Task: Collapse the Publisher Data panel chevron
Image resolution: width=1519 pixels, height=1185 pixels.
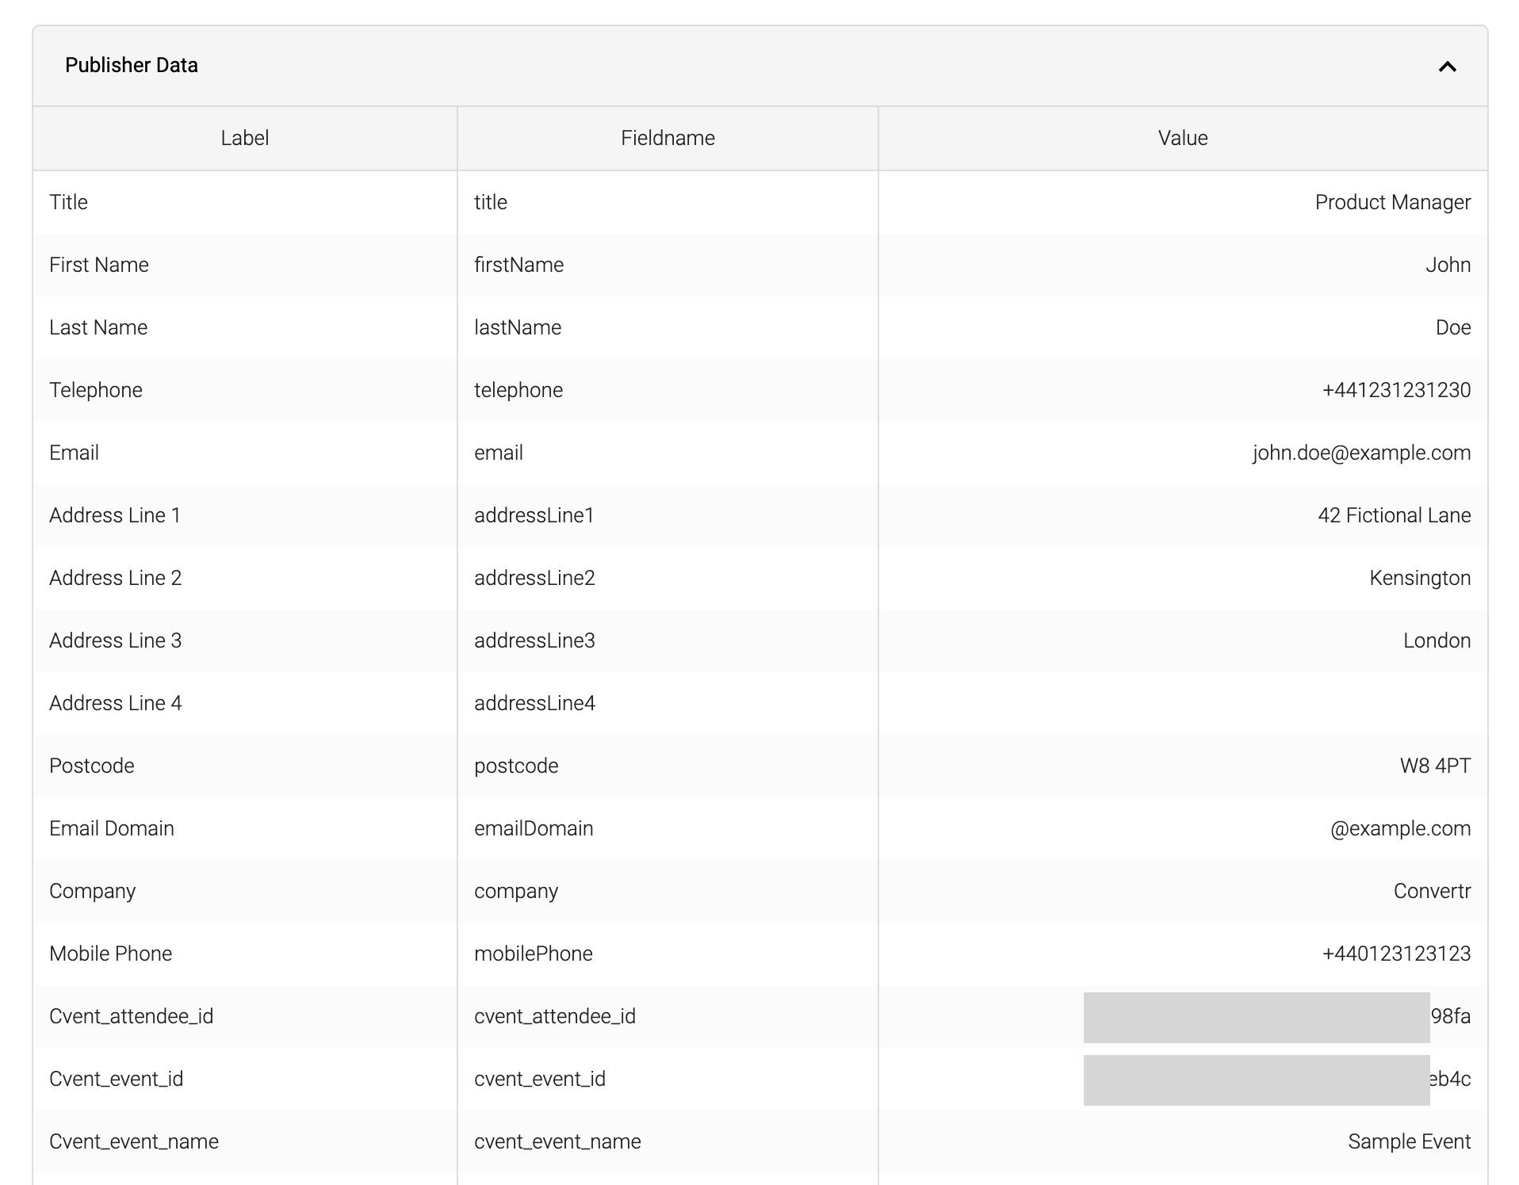Action: (x=1447, y=67)
